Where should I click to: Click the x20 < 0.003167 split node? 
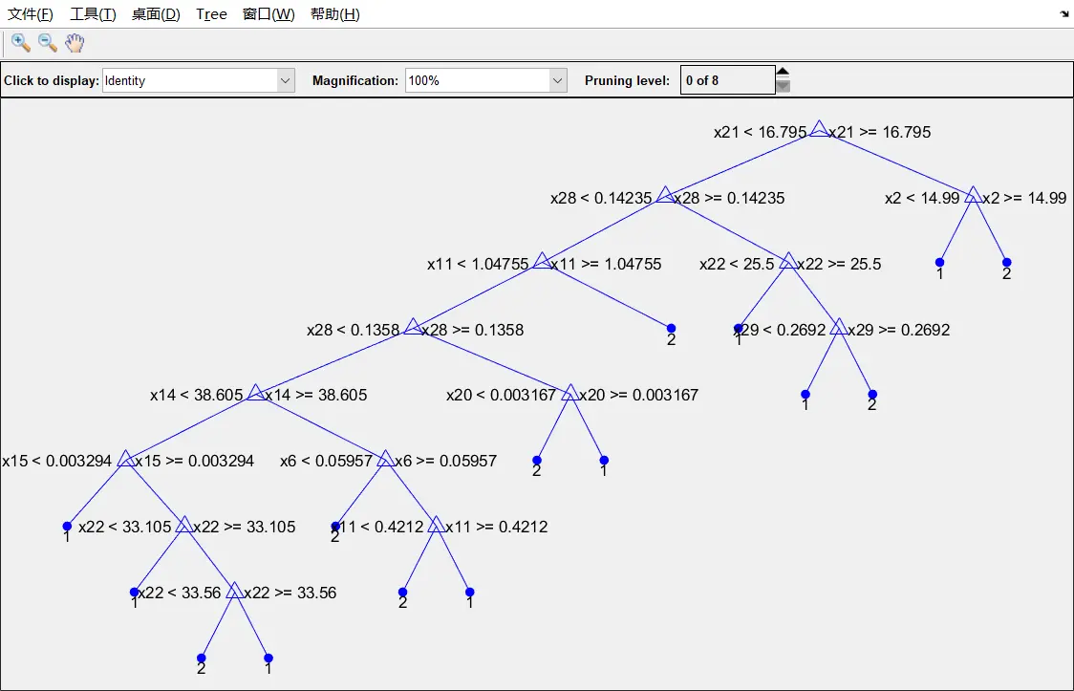(x=569, y=393)
